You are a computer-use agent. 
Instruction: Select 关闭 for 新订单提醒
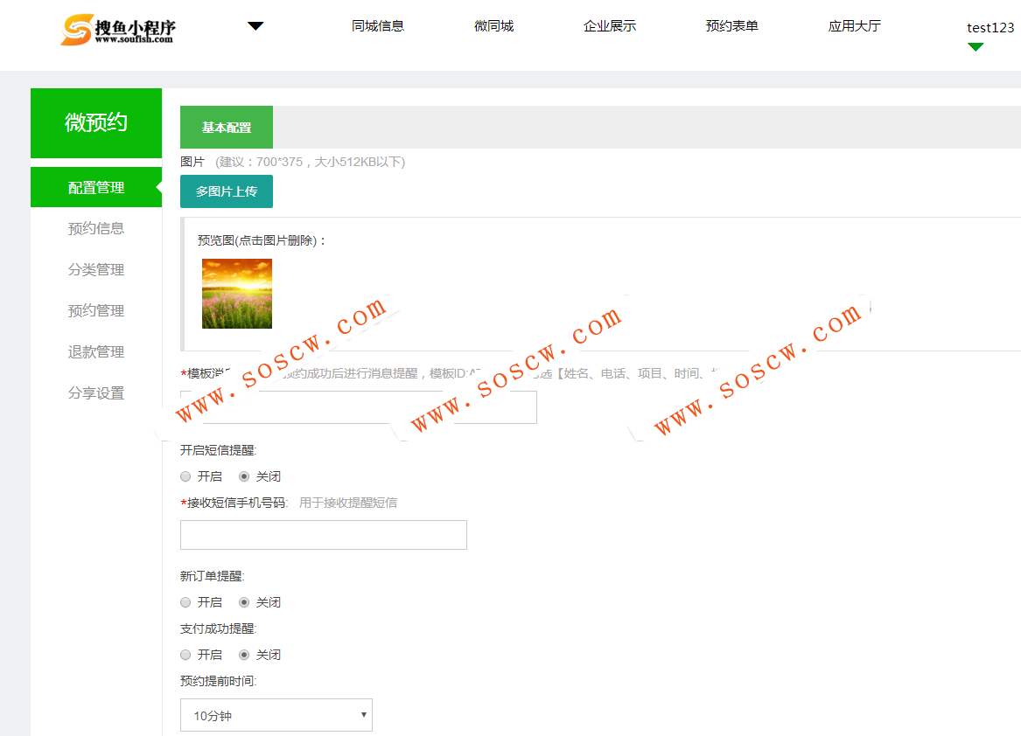[x=244, y=602]
